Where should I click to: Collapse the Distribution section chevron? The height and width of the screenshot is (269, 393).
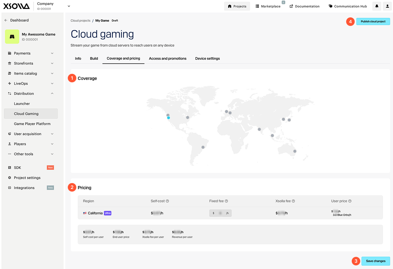(x=52, y=93)
